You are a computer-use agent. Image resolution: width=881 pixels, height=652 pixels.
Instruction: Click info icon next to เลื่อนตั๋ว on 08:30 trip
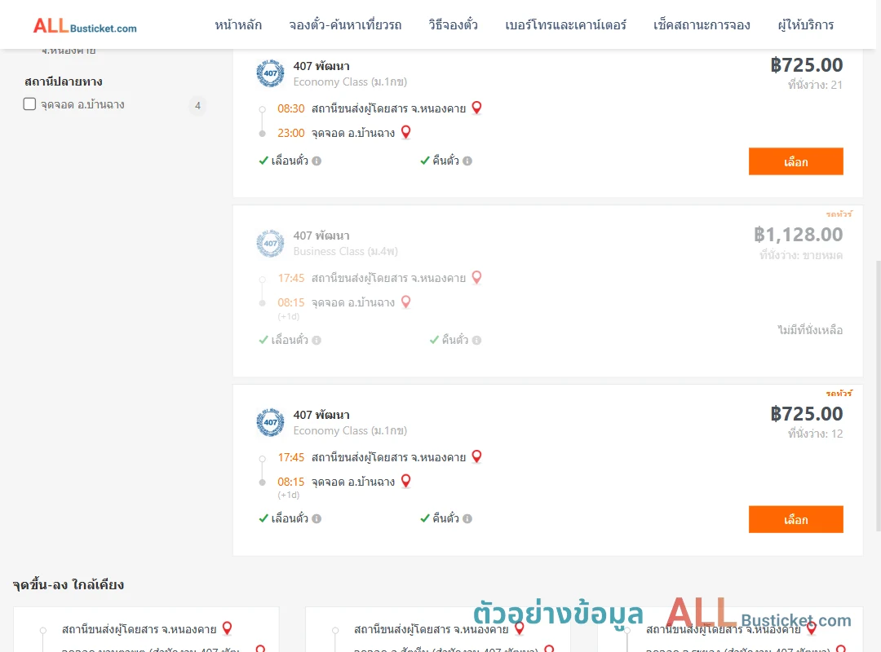pos(317,161)
